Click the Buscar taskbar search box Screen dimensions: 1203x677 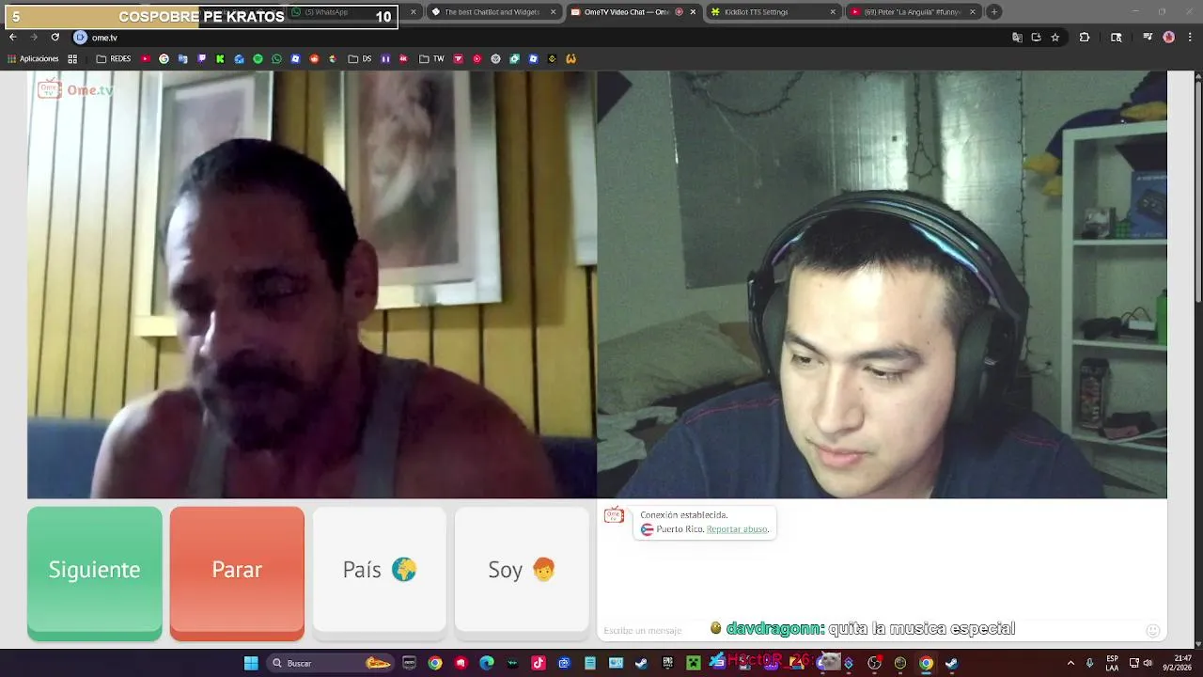point(329,663)
